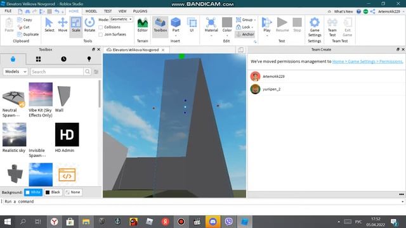Screen dimensions: 406x228
Task: Click the Play test button
Action: 267,25
